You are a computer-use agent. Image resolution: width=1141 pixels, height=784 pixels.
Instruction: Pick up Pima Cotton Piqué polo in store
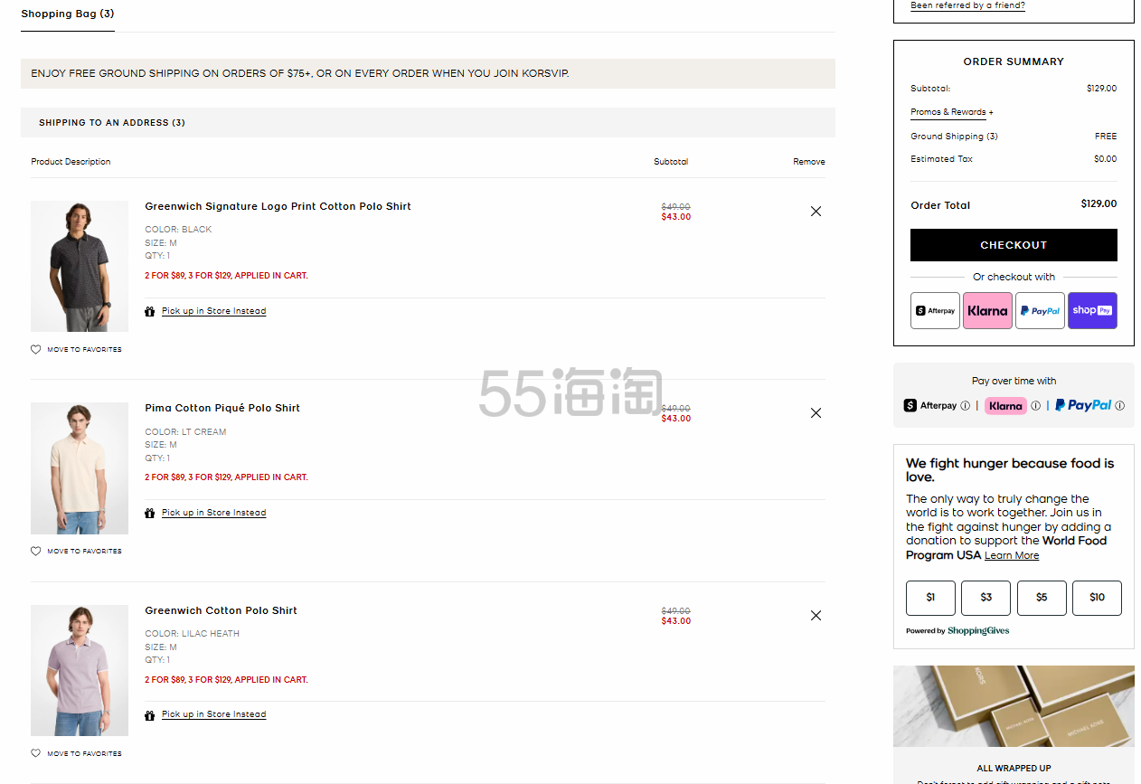pos(213,513)
